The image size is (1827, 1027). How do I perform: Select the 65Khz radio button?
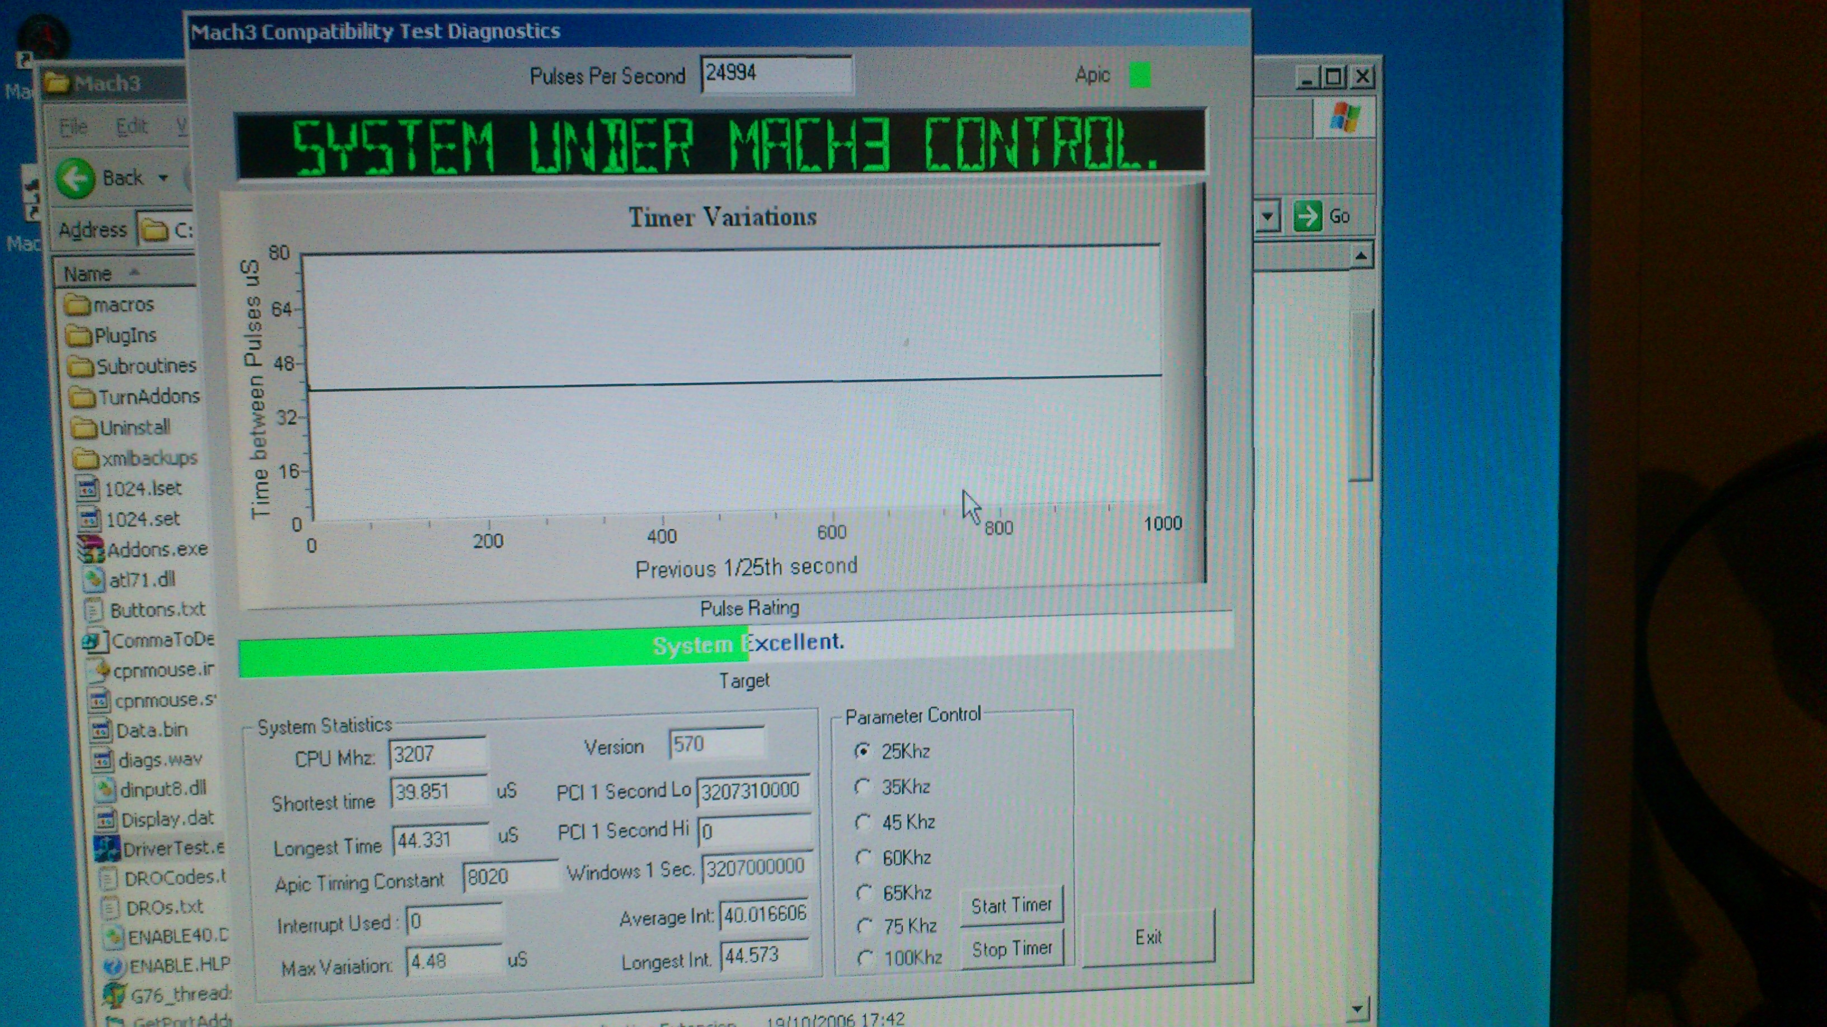tap(865, 892)
